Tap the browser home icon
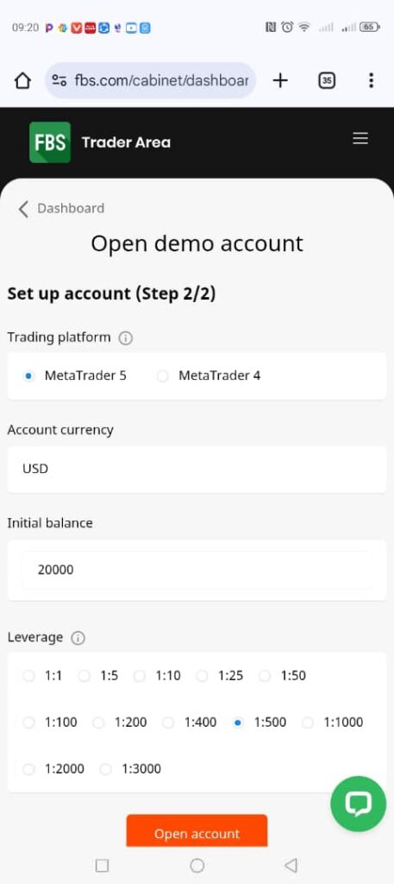Screen dimensions: 394x884 (x=22, y=80)
